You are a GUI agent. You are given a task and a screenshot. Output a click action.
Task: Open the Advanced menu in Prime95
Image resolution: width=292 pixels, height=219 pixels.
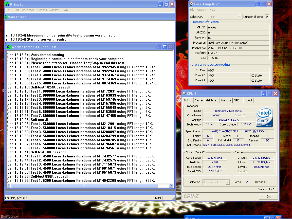[28, 10]
